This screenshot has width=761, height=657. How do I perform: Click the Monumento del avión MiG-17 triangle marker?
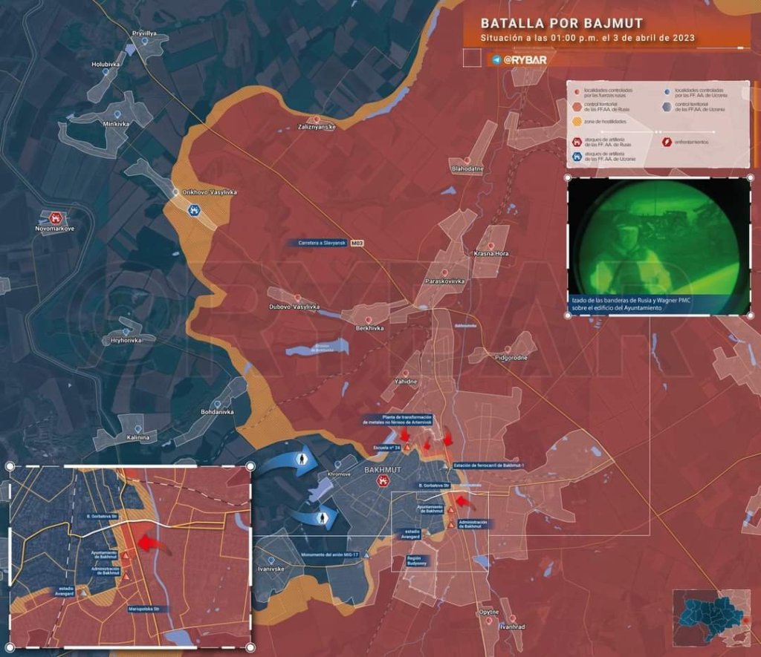366,555
